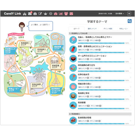Click 臨床シナリオ tag under 仕事の進め方
Screen dimensions: 135x135
(84, 78)
